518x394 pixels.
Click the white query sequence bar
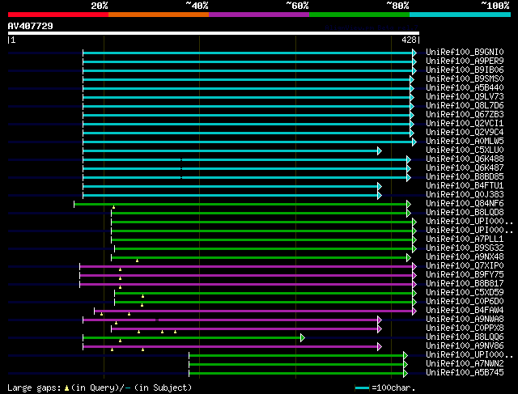click(214, 33)
